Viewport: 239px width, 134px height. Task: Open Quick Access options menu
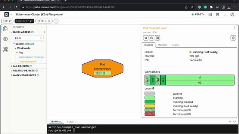point(44,32)
